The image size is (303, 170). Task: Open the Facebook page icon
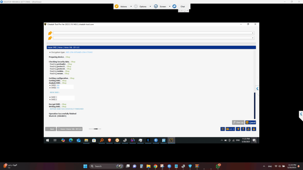pos(243,129)
